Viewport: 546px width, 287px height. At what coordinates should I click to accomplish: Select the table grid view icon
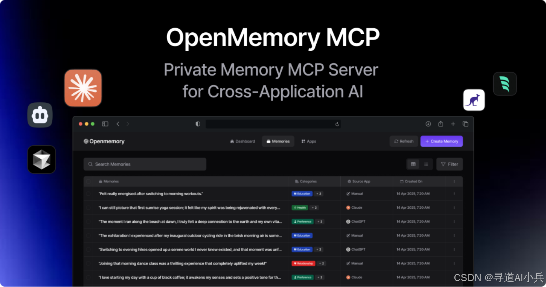tap(413, 164)
